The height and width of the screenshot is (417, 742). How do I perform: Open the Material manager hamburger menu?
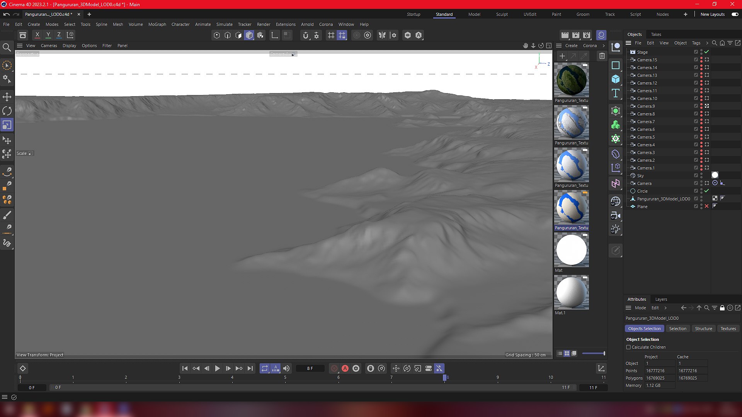click(x=559, y=46)
